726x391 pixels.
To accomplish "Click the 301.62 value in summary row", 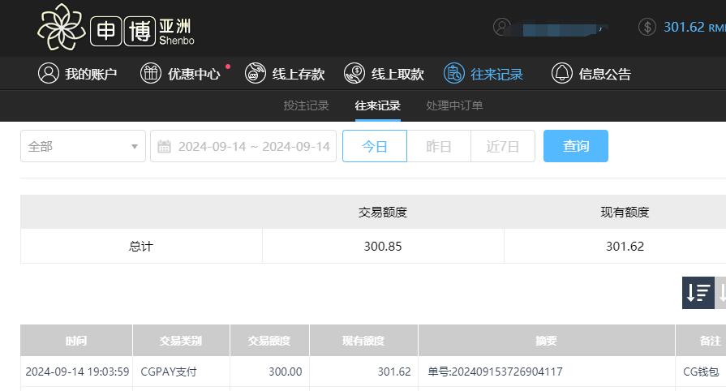I will pyautogui.click(x=625, y=246).
